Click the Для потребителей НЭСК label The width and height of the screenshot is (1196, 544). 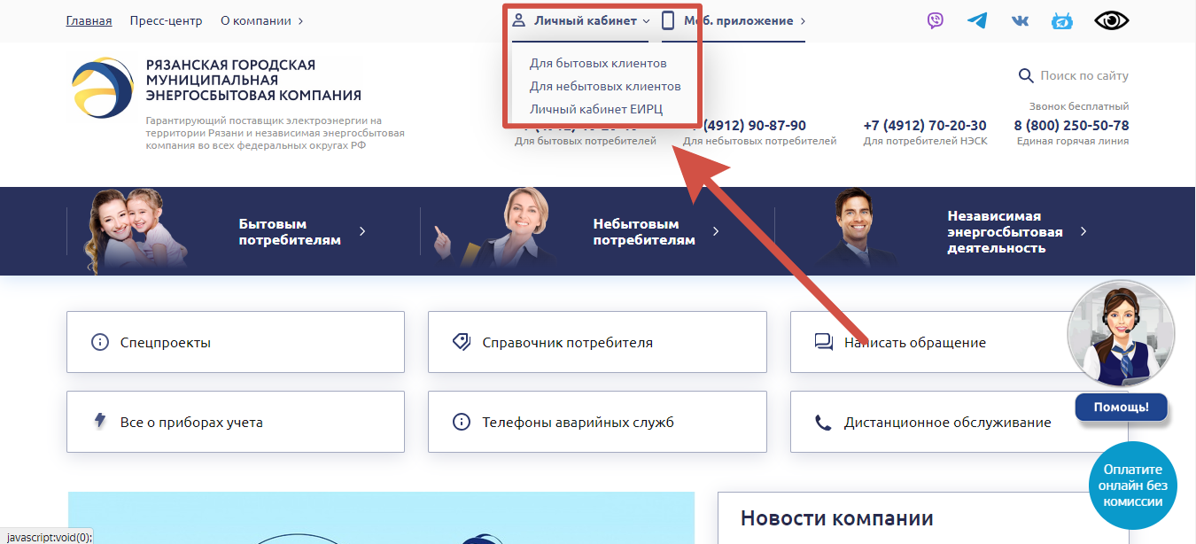pyautogui.click(x=925, y=141)
